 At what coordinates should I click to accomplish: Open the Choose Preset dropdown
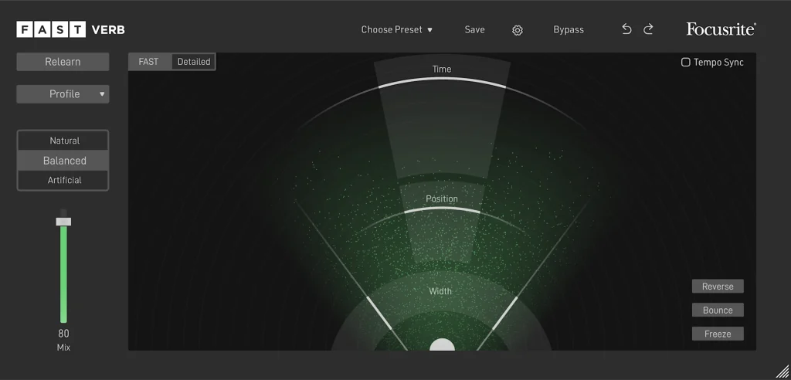pos(397,30)
